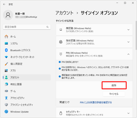Click the 顔認識 (Windows Hello) title
Image resolution: width=137 pixels, height=118 pixels.
[x=78, y=28]
